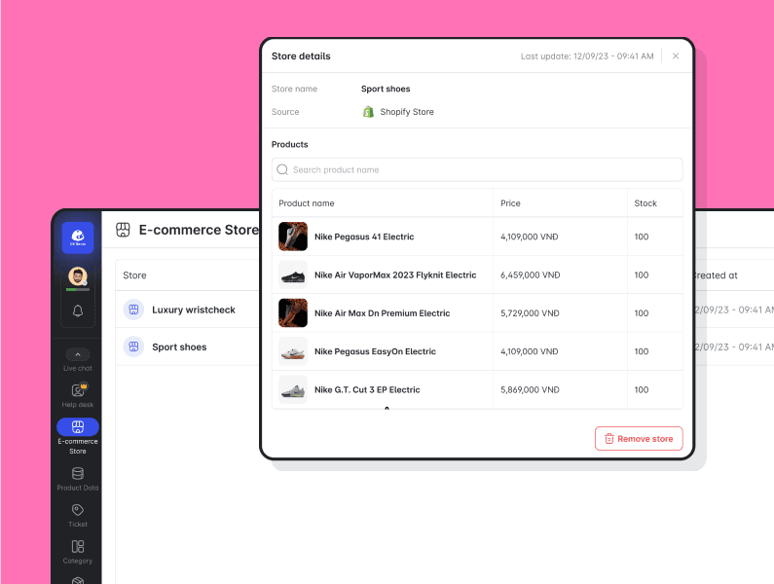
Task: Open the Sport shoes store row
Action: pyautogui.click(x=188, y=347)
